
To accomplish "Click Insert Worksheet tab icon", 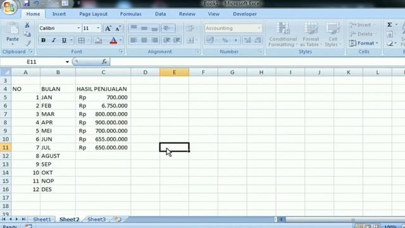I will pyautogui.click(x=118, y=220).
